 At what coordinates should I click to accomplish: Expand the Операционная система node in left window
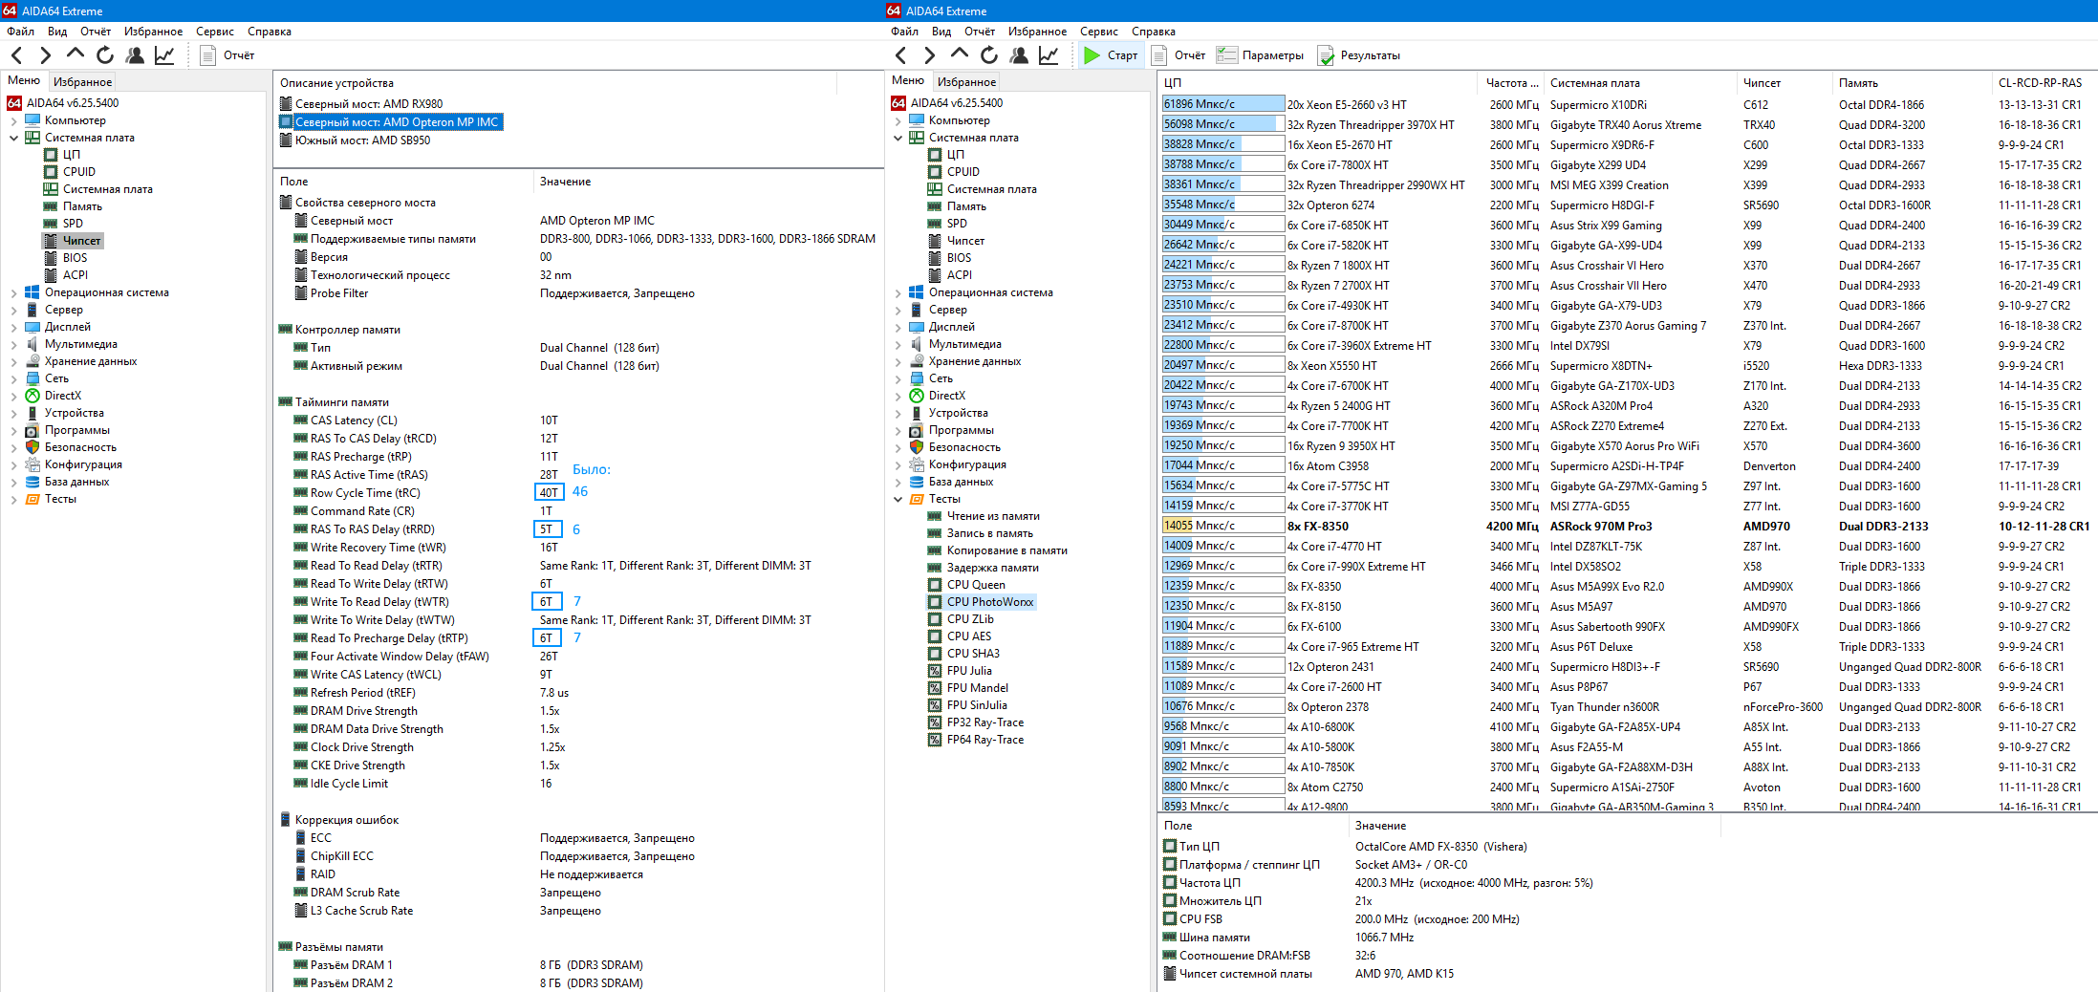[x=13, y=292]
